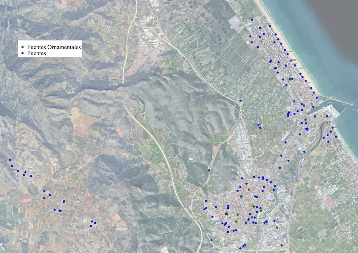Select the northernmost blue fountain dot on the coast
Viewport: 358px width, 253px height.
click(252, 20)
